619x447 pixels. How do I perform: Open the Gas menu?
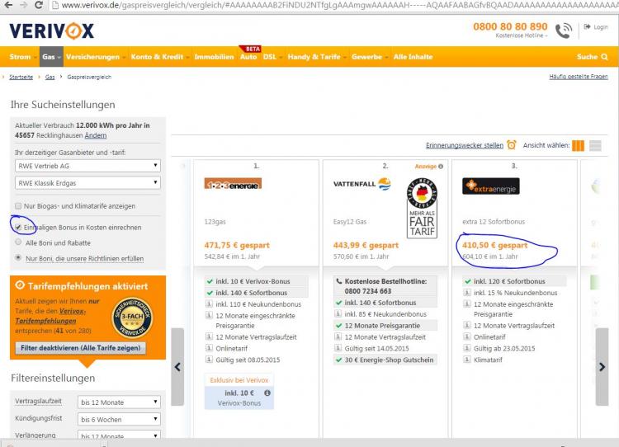(x=51, y=57)
